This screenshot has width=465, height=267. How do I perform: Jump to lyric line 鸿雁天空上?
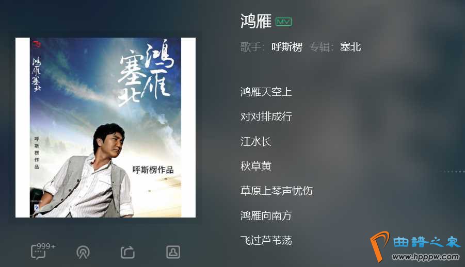click(266, 92)
